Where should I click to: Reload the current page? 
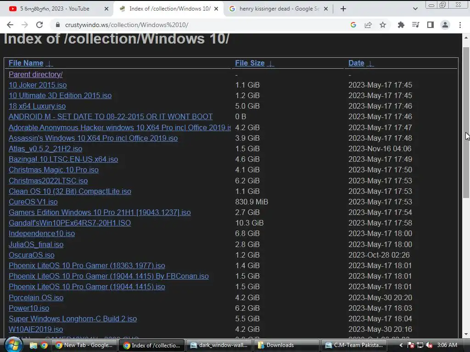(x=39, y=25)
